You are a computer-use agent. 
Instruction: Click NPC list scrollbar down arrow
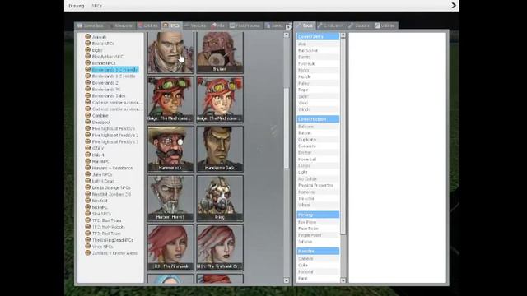click(x=287, y=280)
